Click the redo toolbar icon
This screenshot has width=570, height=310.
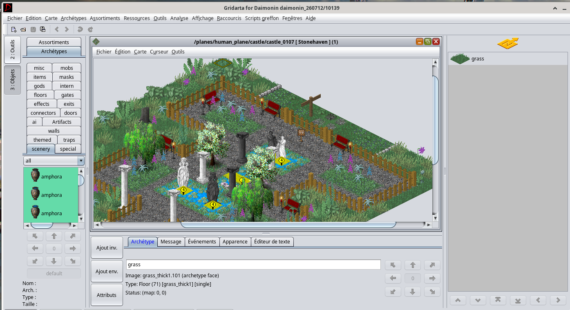[x=90, y=29]
